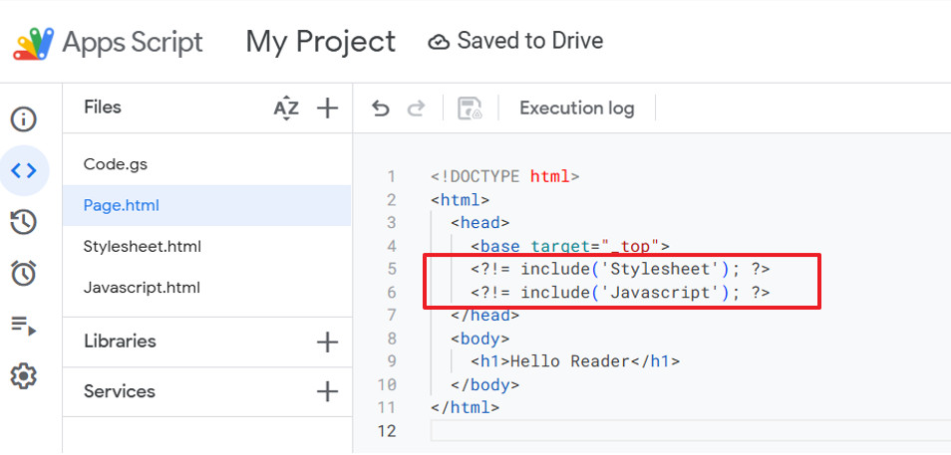Open the Javascript.html file
This screenshot has height=455, width=951.
click(x=142, y=288)
